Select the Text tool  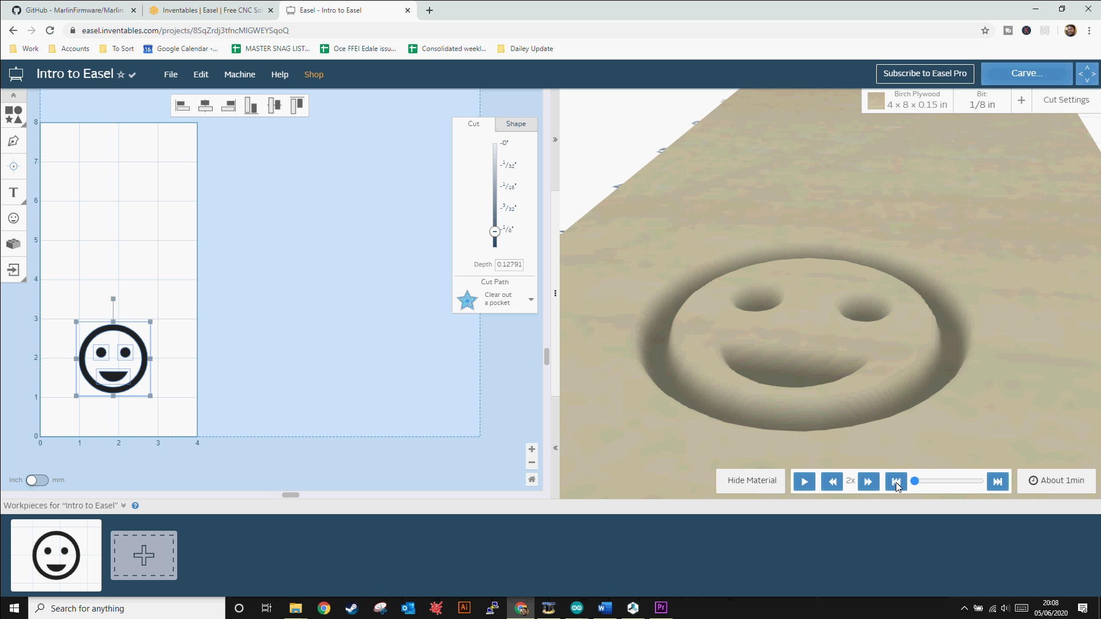click(x=13, y=193)
